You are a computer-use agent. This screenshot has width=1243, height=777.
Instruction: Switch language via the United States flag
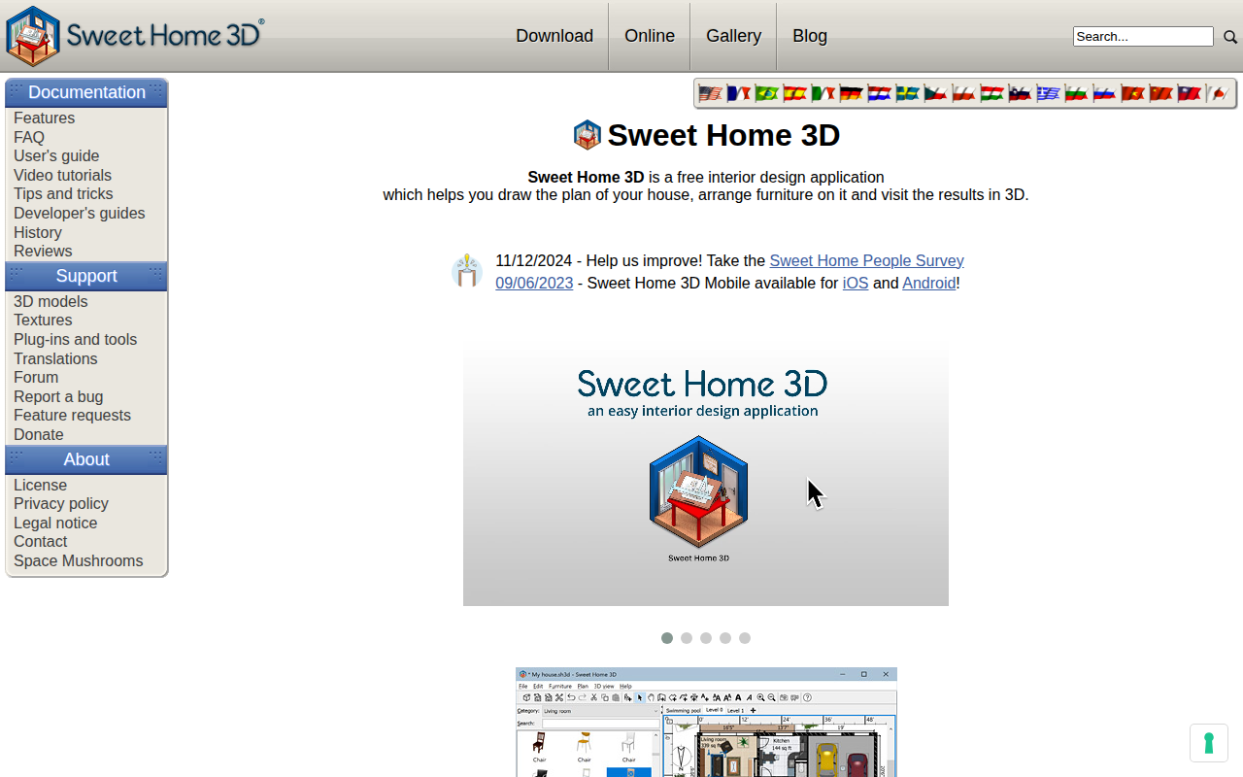pyautogui.click(x=711, y=93)
